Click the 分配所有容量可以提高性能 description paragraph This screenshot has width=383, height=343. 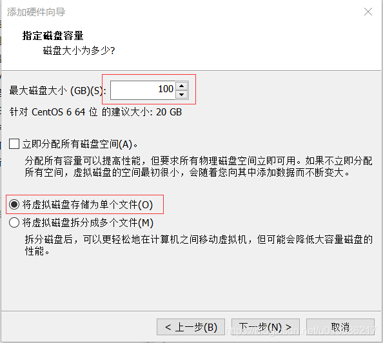pyautogui.click(x=199, y=166)
